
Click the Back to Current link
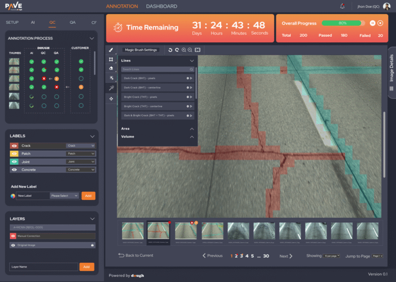click(136, 256)
